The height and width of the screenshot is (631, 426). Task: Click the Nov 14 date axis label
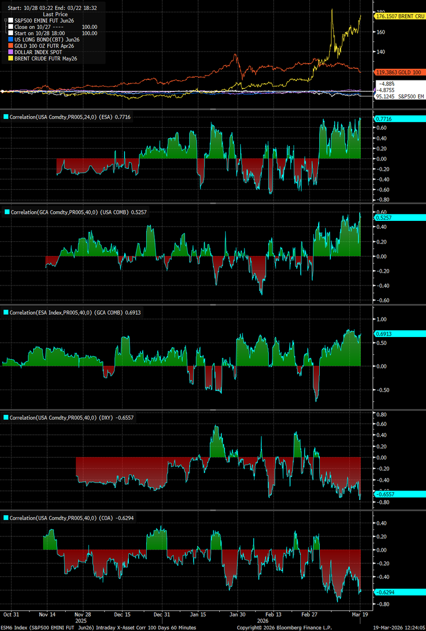pos(47,614)
